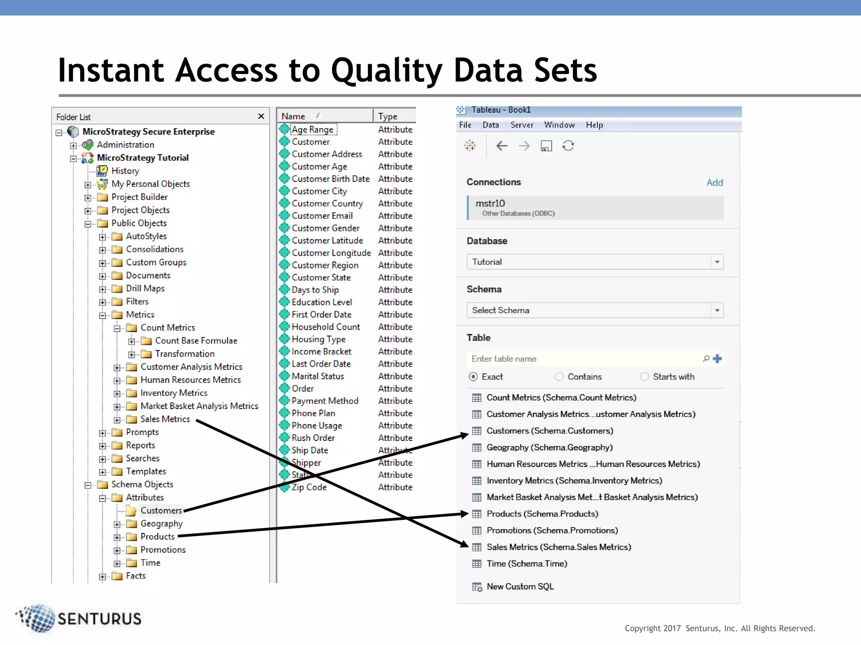Click the Administration gear icon

point(87,145)
